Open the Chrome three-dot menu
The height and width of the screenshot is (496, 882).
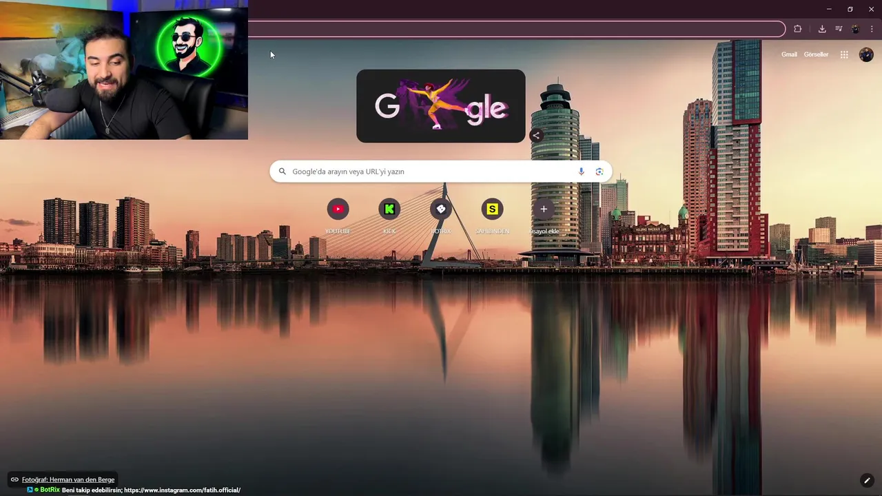tap(872, 29)
